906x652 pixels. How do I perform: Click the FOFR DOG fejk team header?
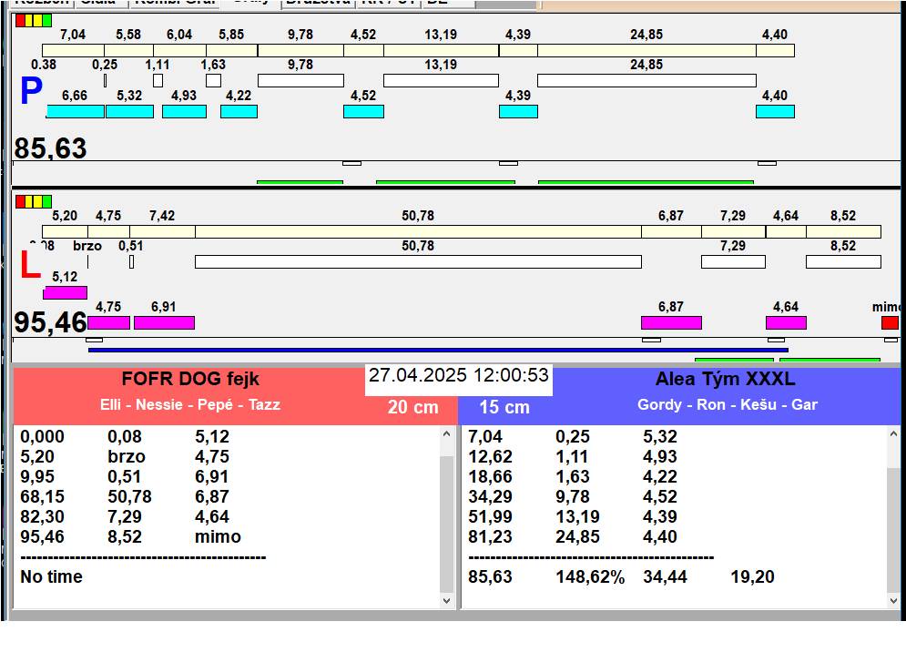(x=190, y=380)
